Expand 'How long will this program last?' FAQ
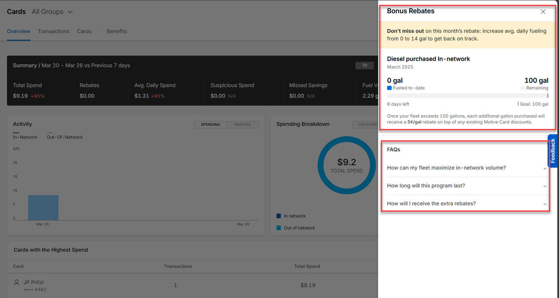The width and height of the screenshot is (559, 298). (x=466, y=186)
